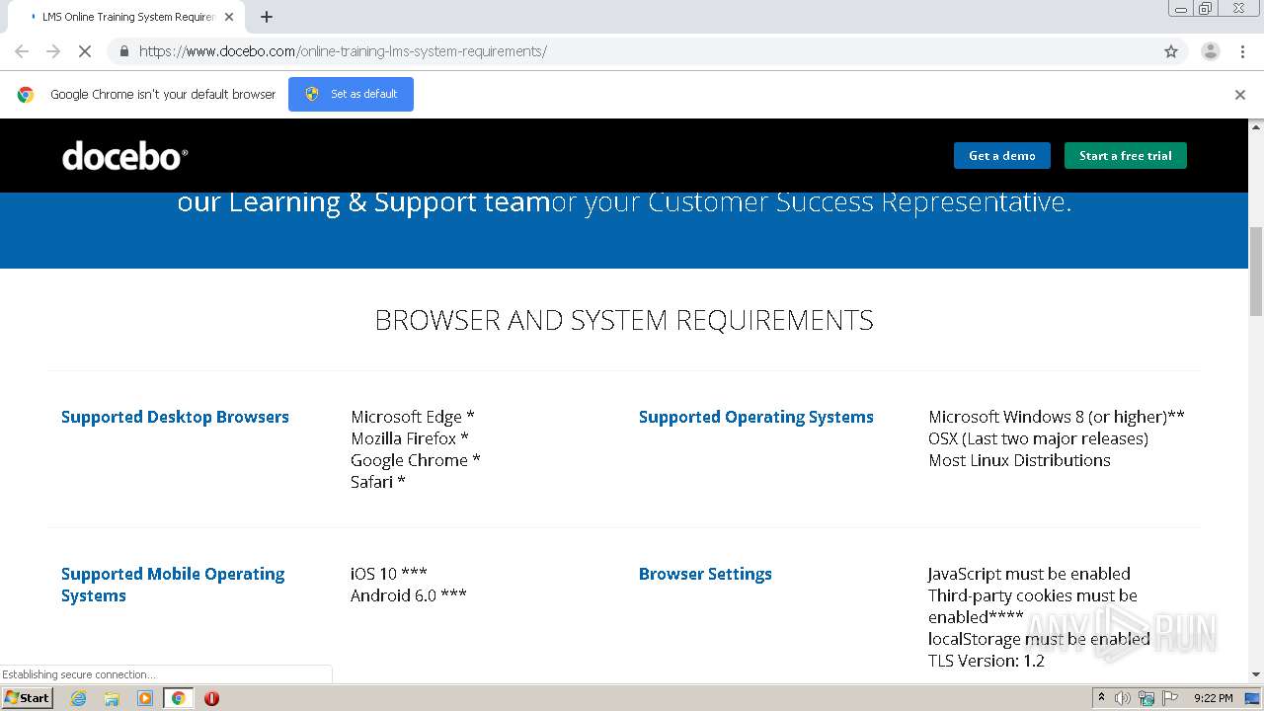Click the docebo logo
The height and width of the screenshot is (711, 1264).
124,156
